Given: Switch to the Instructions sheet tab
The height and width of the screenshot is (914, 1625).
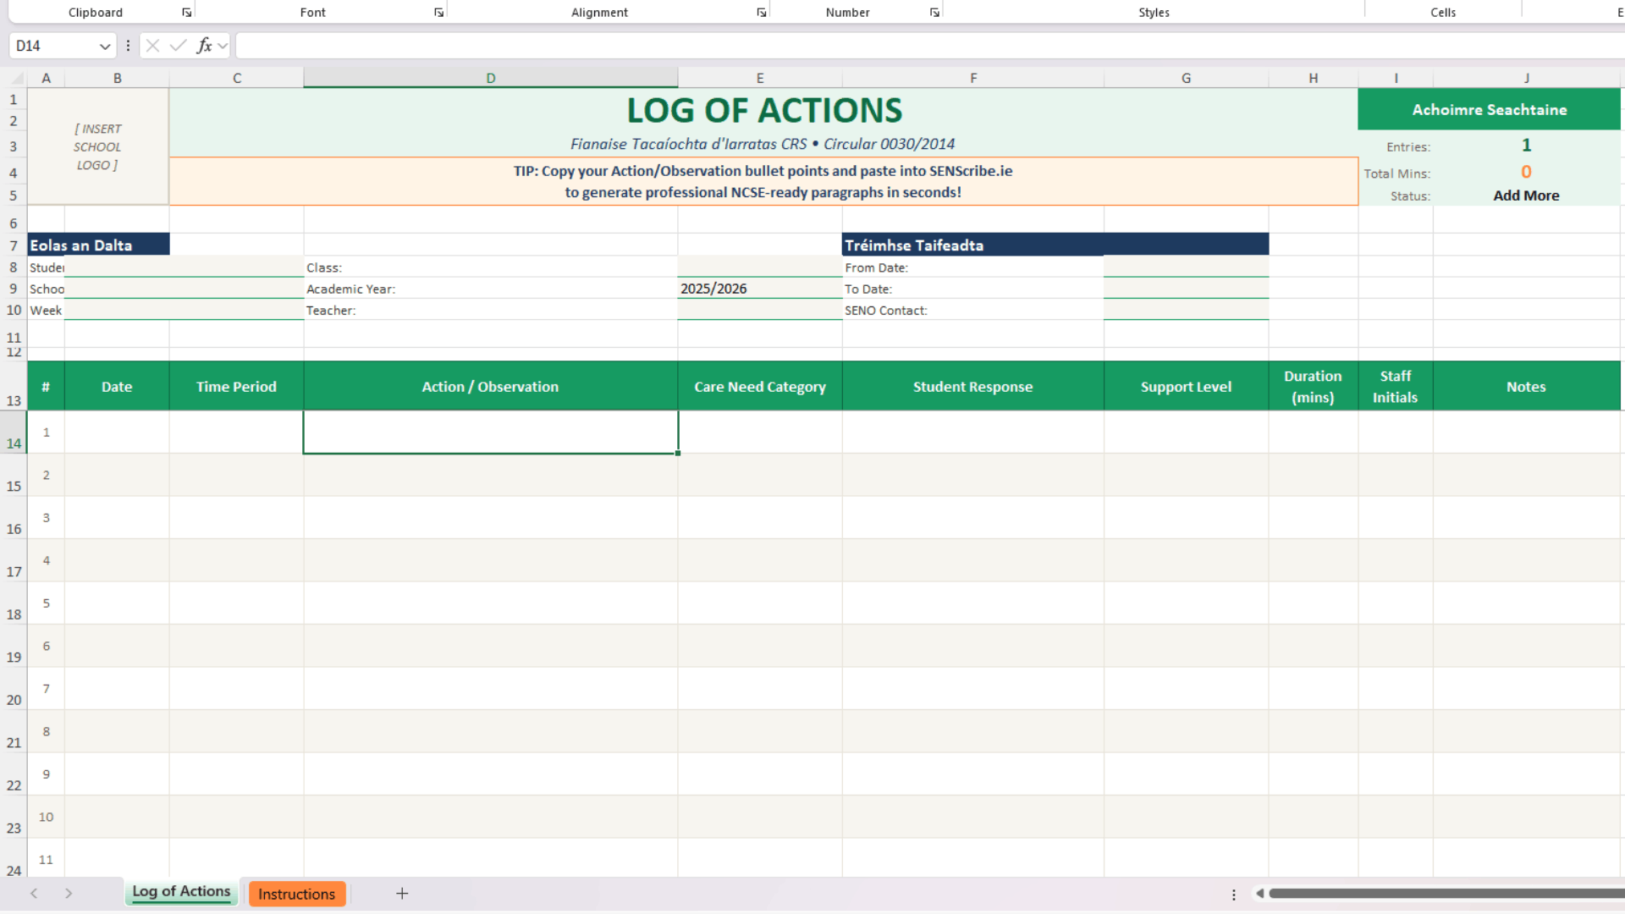Looking at the screenshot, I should click(x=296, y=894).
